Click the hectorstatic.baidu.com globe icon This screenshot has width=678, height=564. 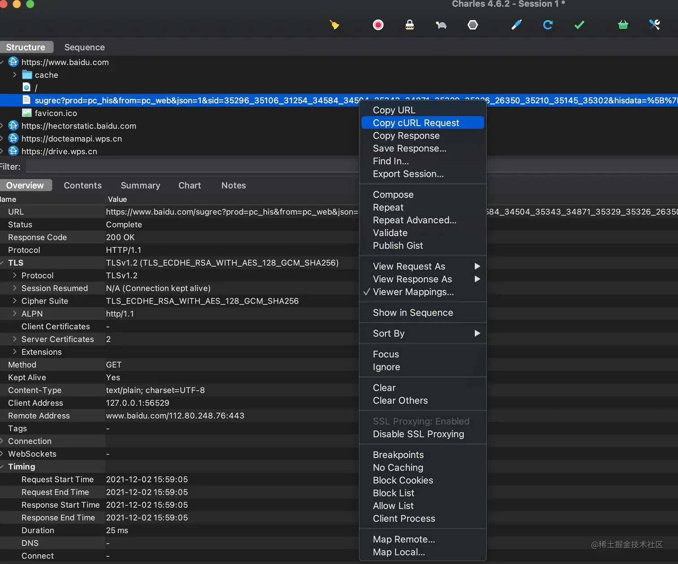point(13,126)
